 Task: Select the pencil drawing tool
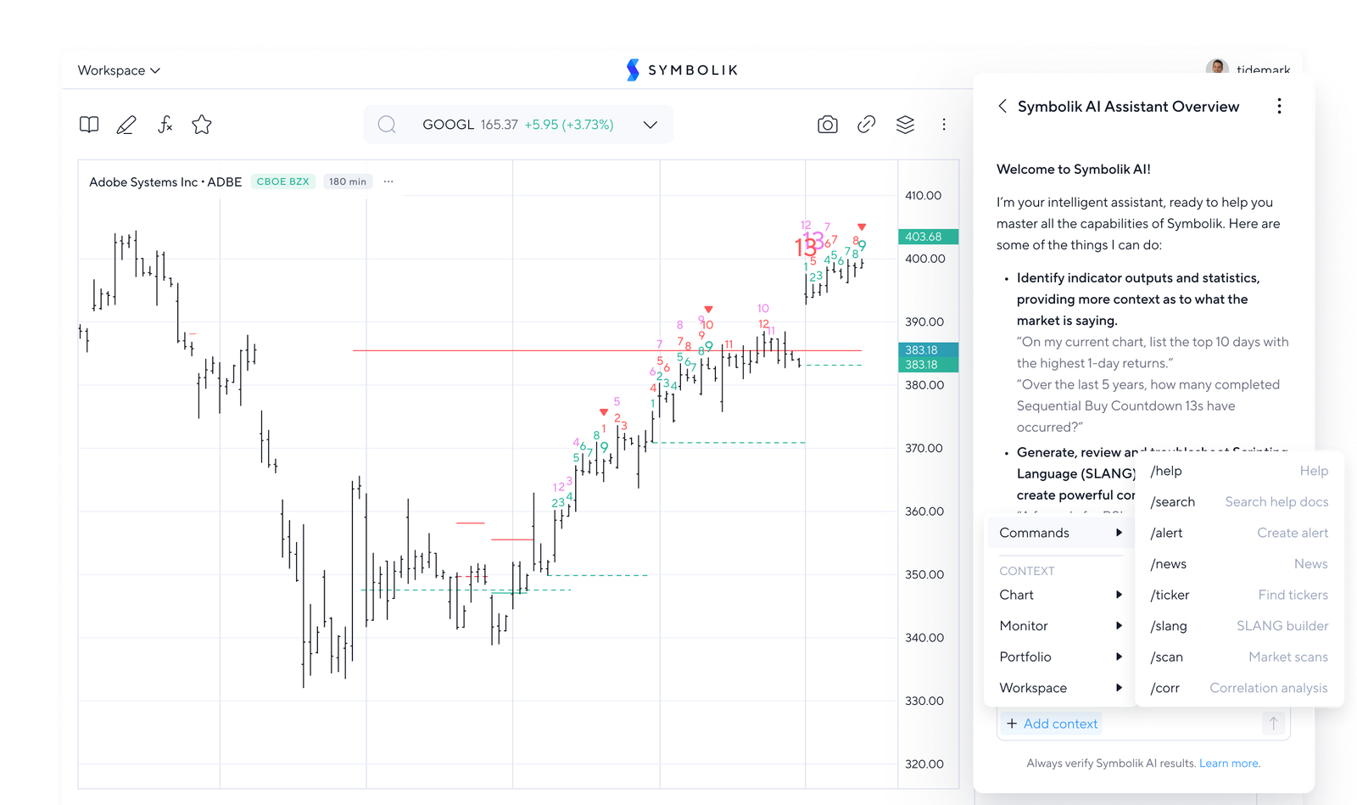(126, 125)
